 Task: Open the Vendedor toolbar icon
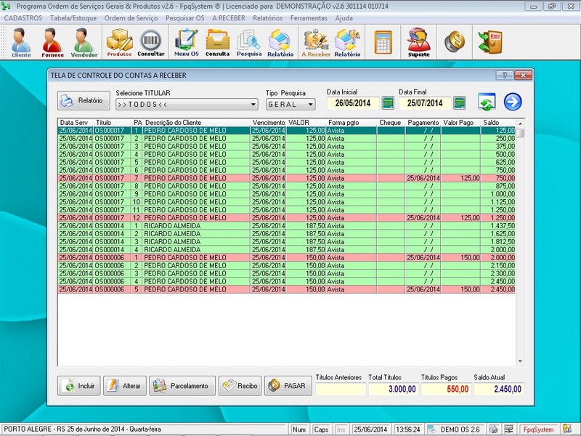[x=84, y=42]
